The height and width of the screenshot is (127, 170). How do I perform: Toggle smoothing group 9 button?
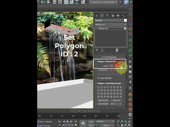point(98,90)
